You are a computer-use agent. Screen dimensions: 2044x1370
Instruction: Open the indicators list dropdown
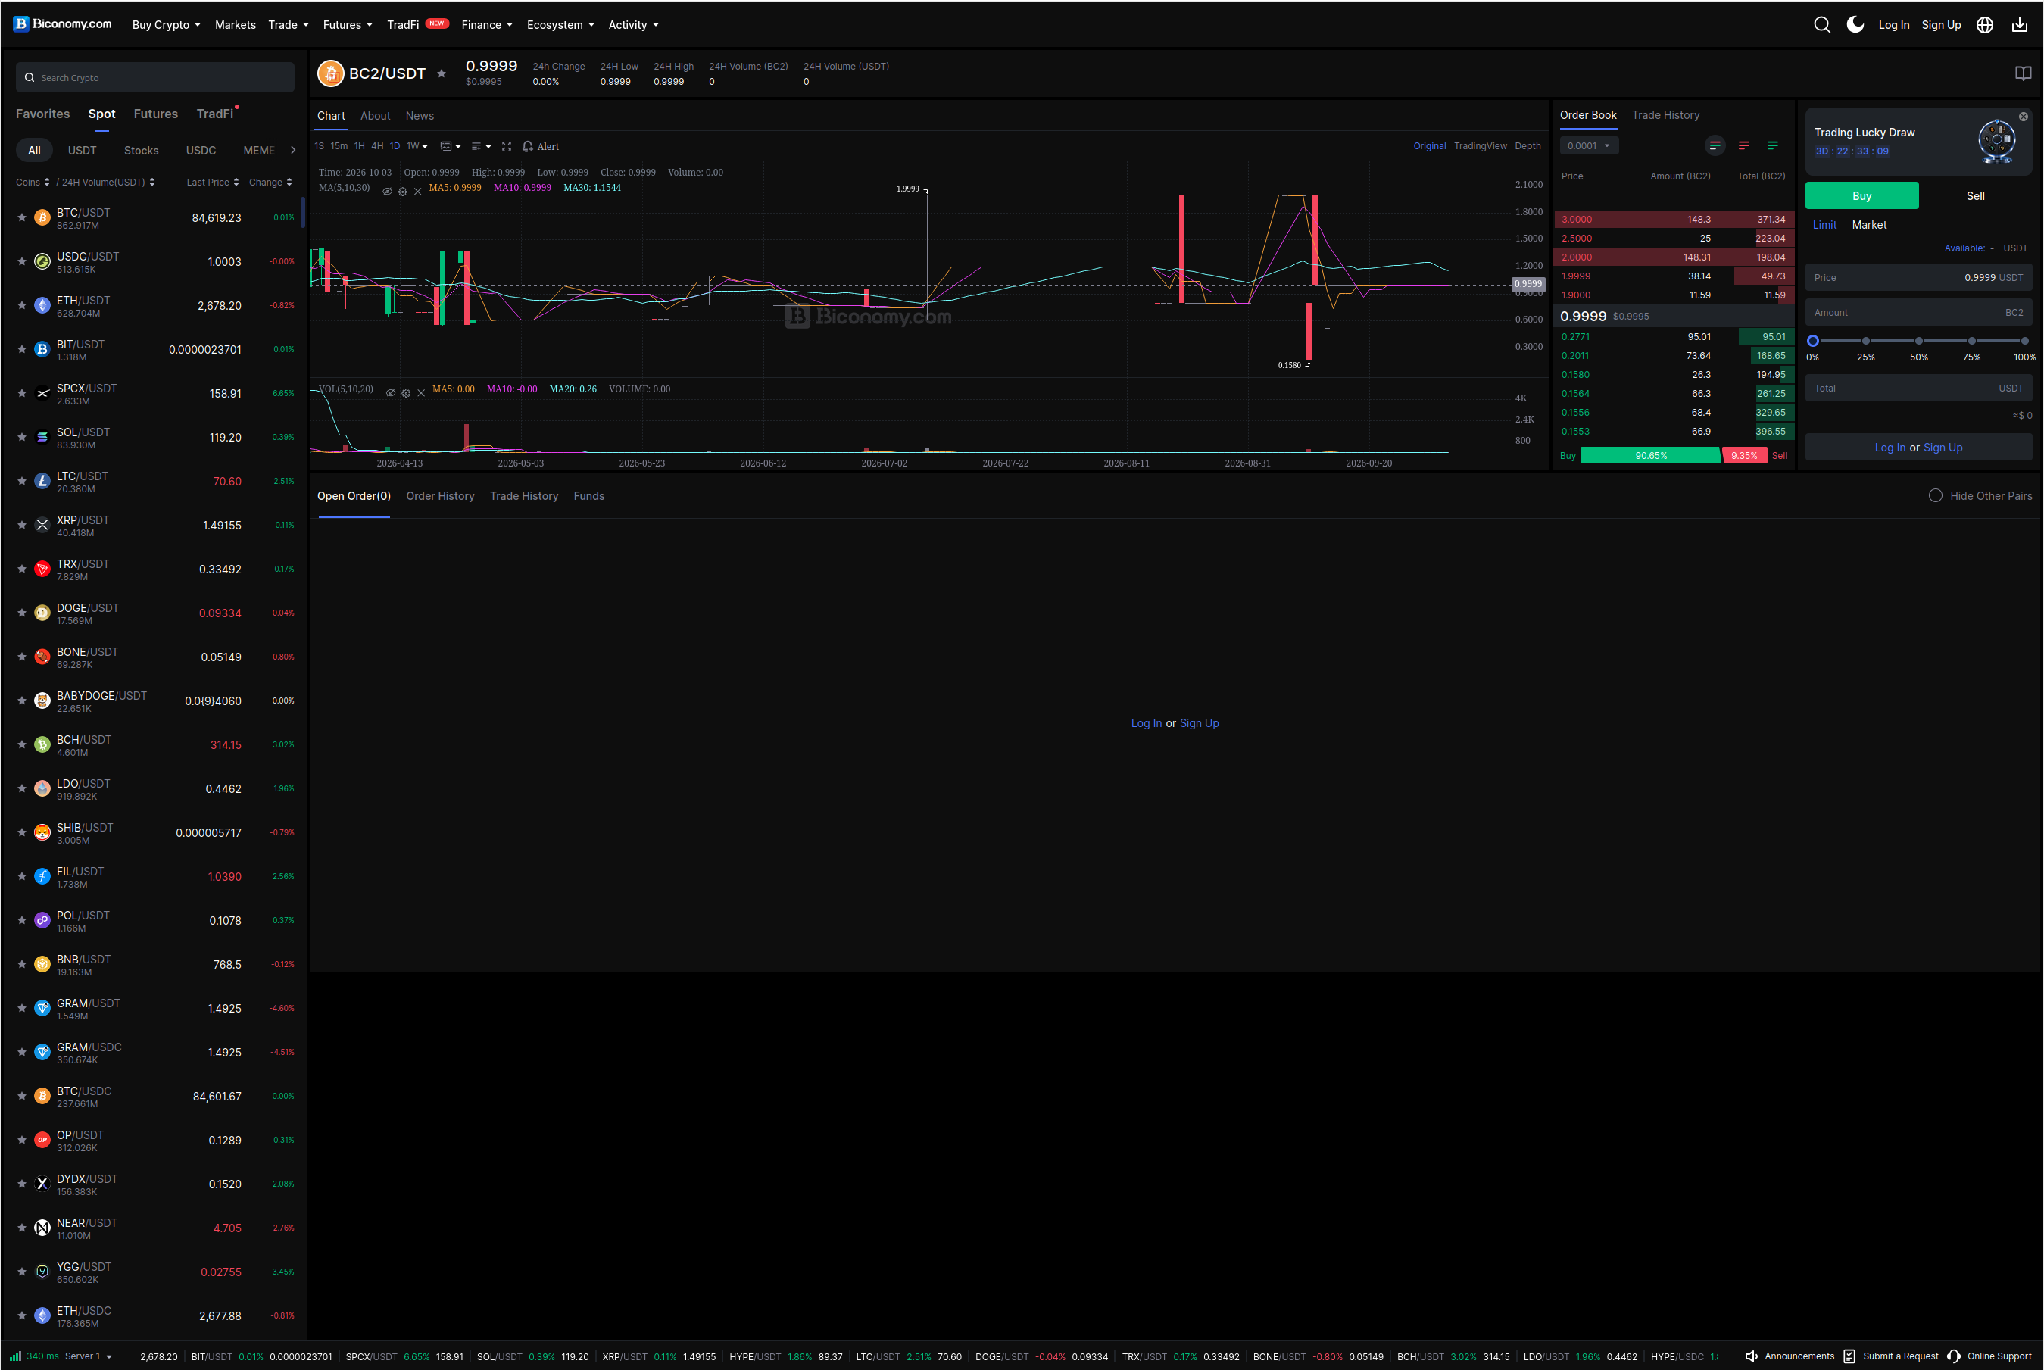click(482, 146)
